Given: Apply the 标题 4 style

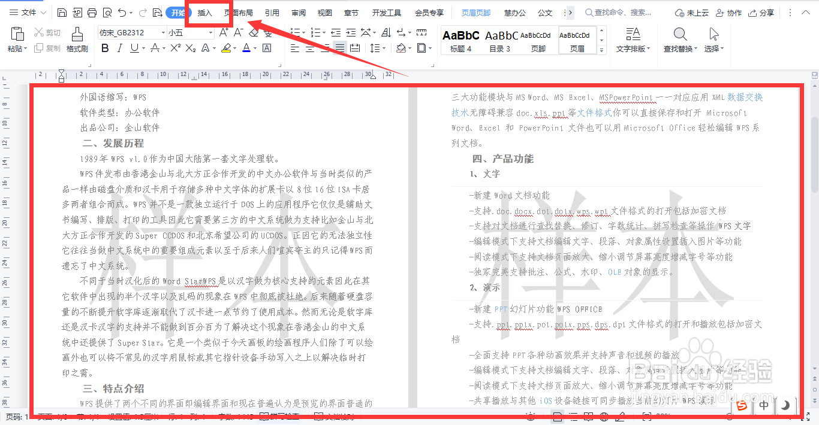Looking at the screenshot, I should pyautogui.click(x=461, y=40).
